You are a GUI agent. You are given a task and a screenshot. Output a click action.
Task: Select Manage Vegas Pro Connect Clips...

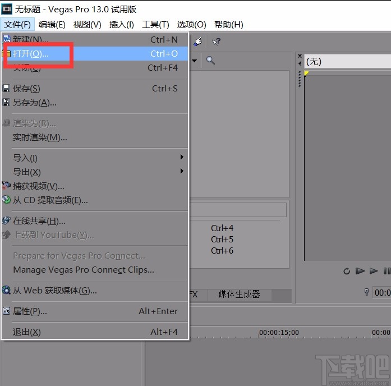95,269
